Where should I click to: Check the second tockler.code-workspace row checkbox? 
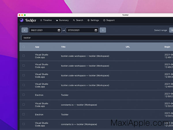(x=24, y=66)
